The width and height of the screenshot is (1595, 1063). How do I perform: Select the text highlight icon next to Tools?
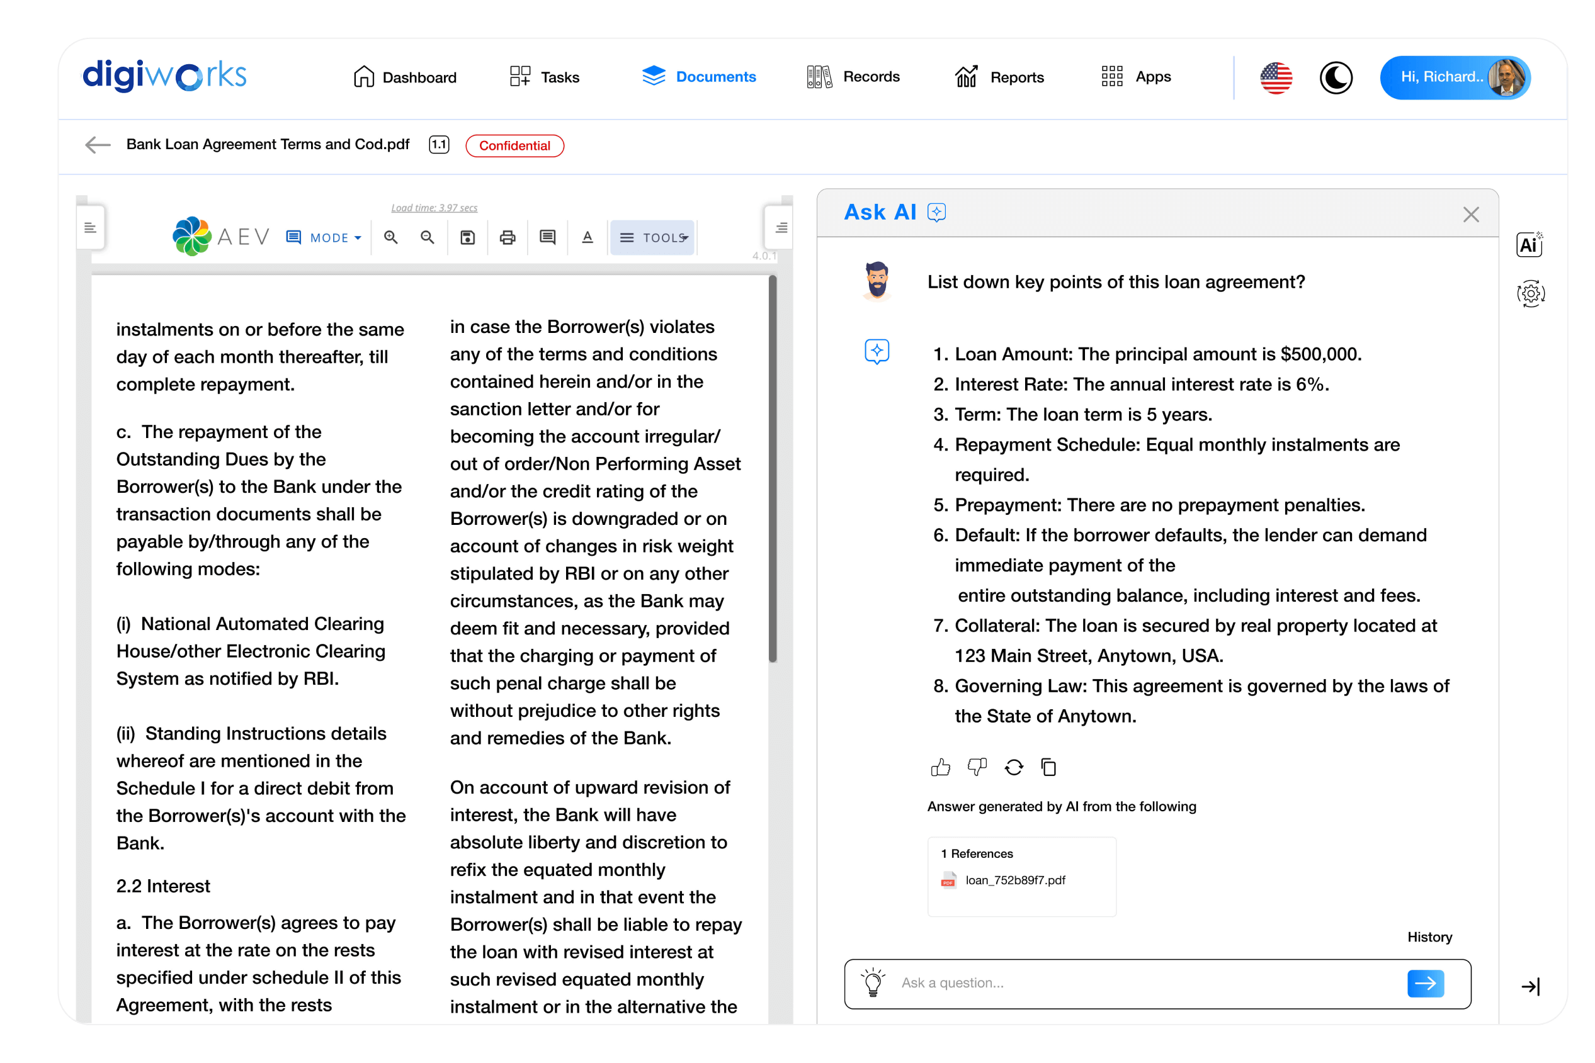pyautogui.click(x=587, y=237)
